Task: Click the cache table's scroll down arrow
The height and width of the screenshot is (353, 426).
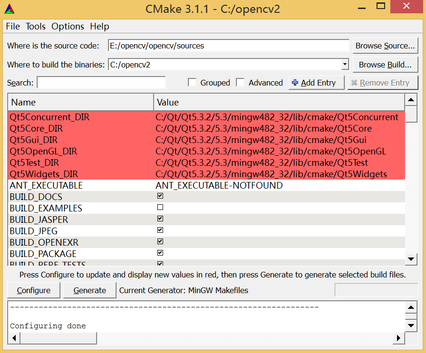Action: click(411, 259)
